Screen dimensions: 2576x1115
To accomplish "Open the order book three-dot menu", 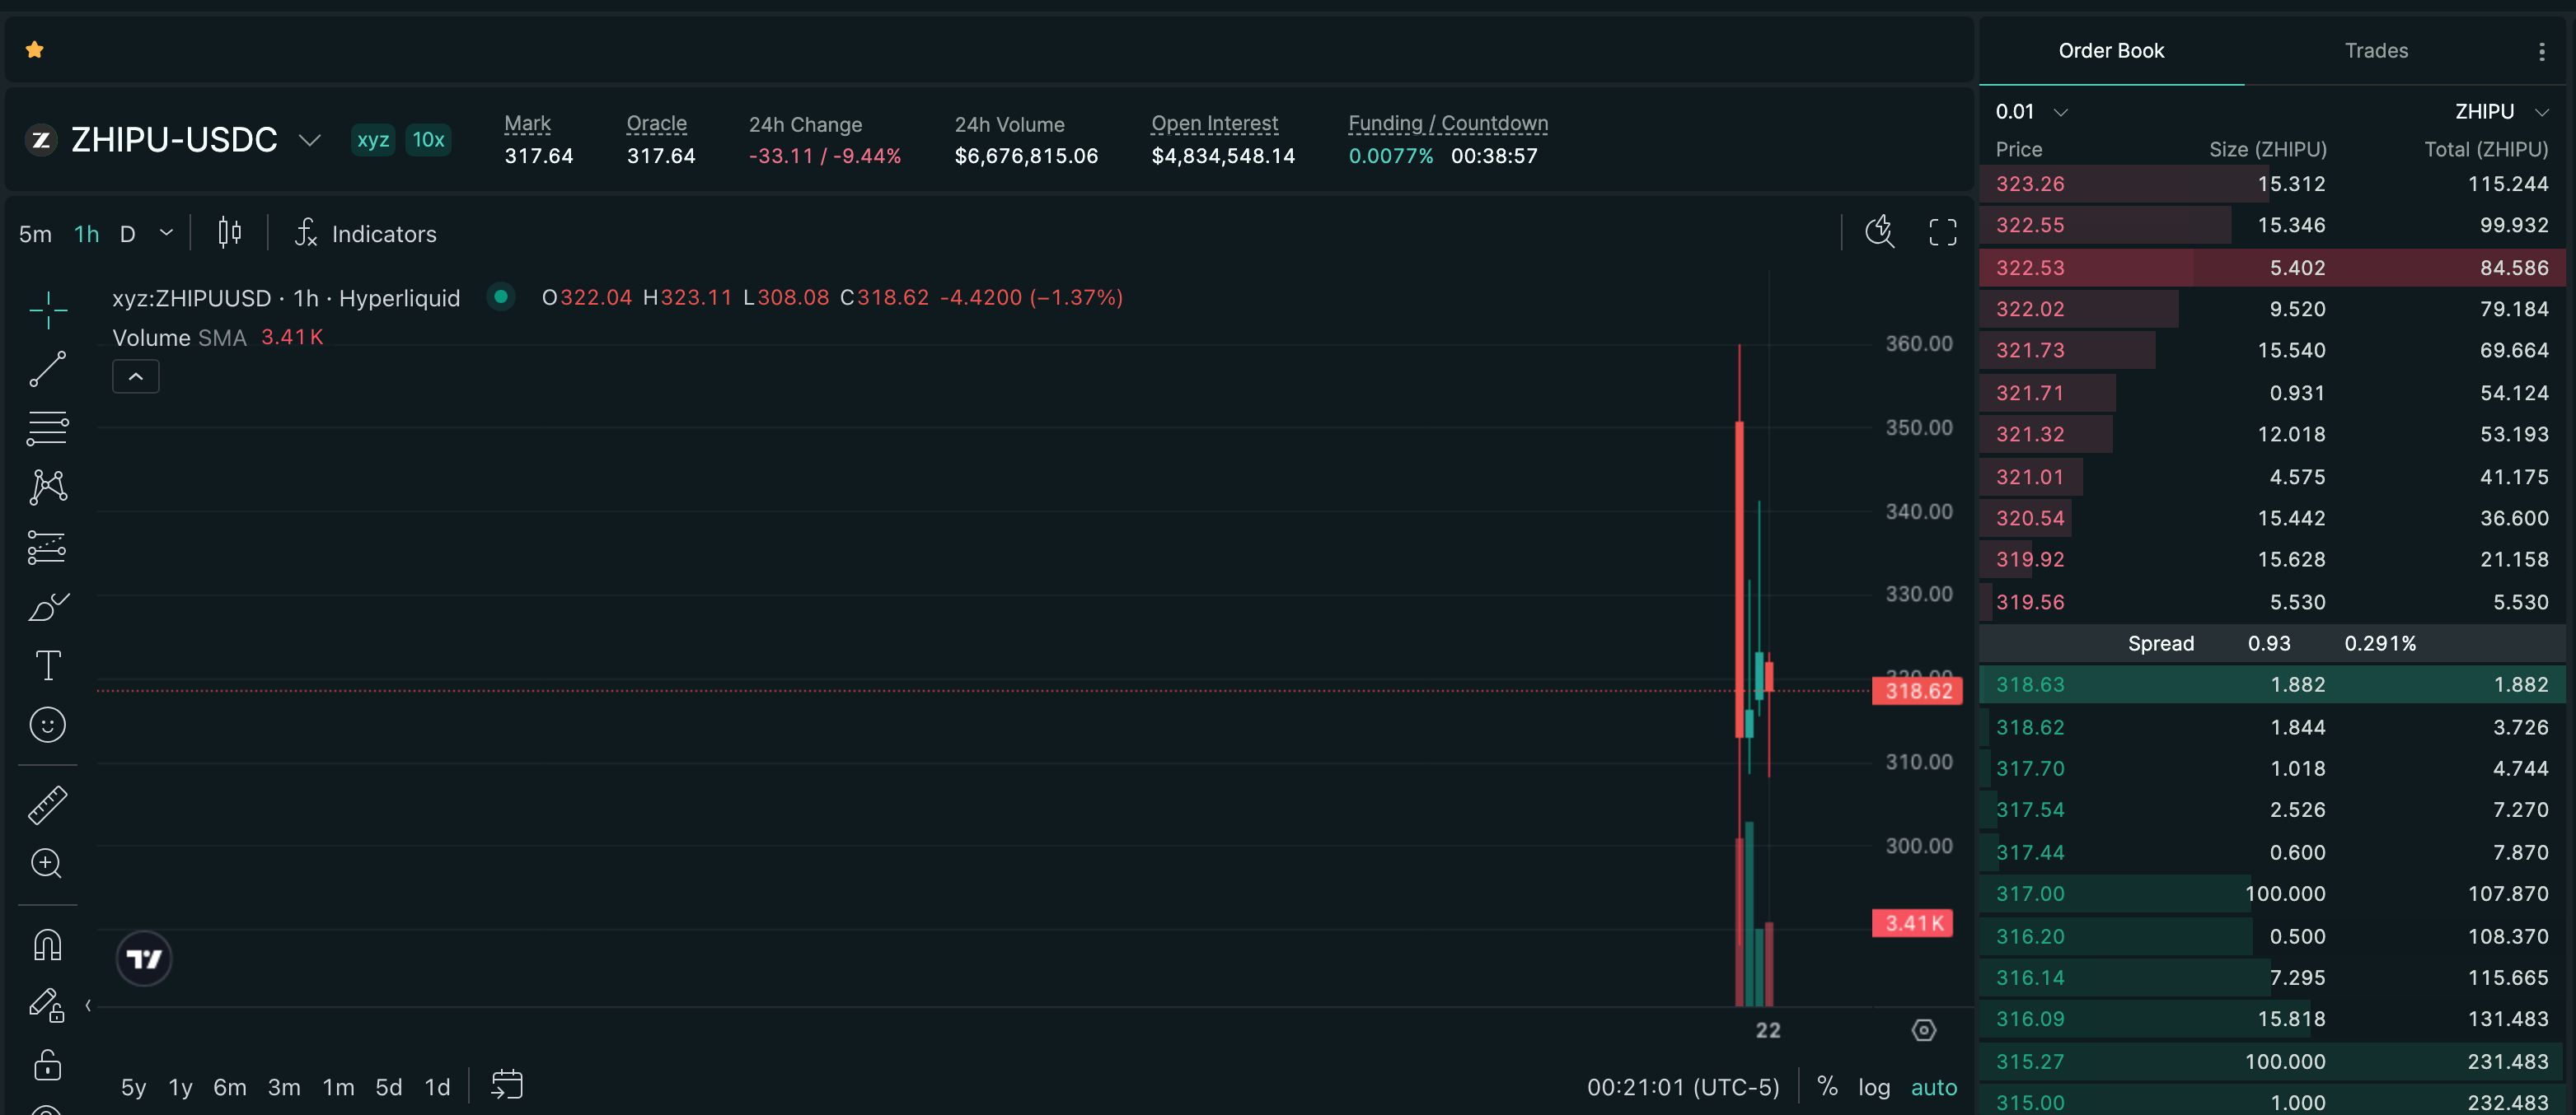I will coord(2542,51).
